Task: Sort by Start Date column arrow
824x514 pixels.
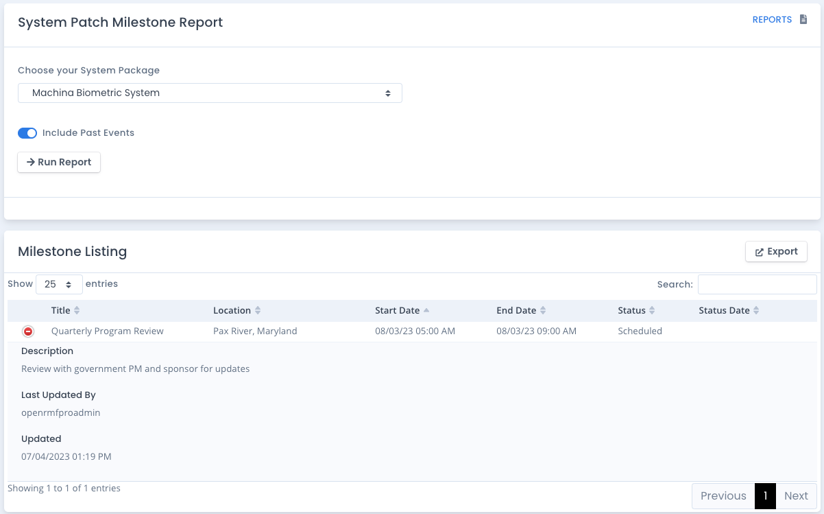Action: (426, 311)
